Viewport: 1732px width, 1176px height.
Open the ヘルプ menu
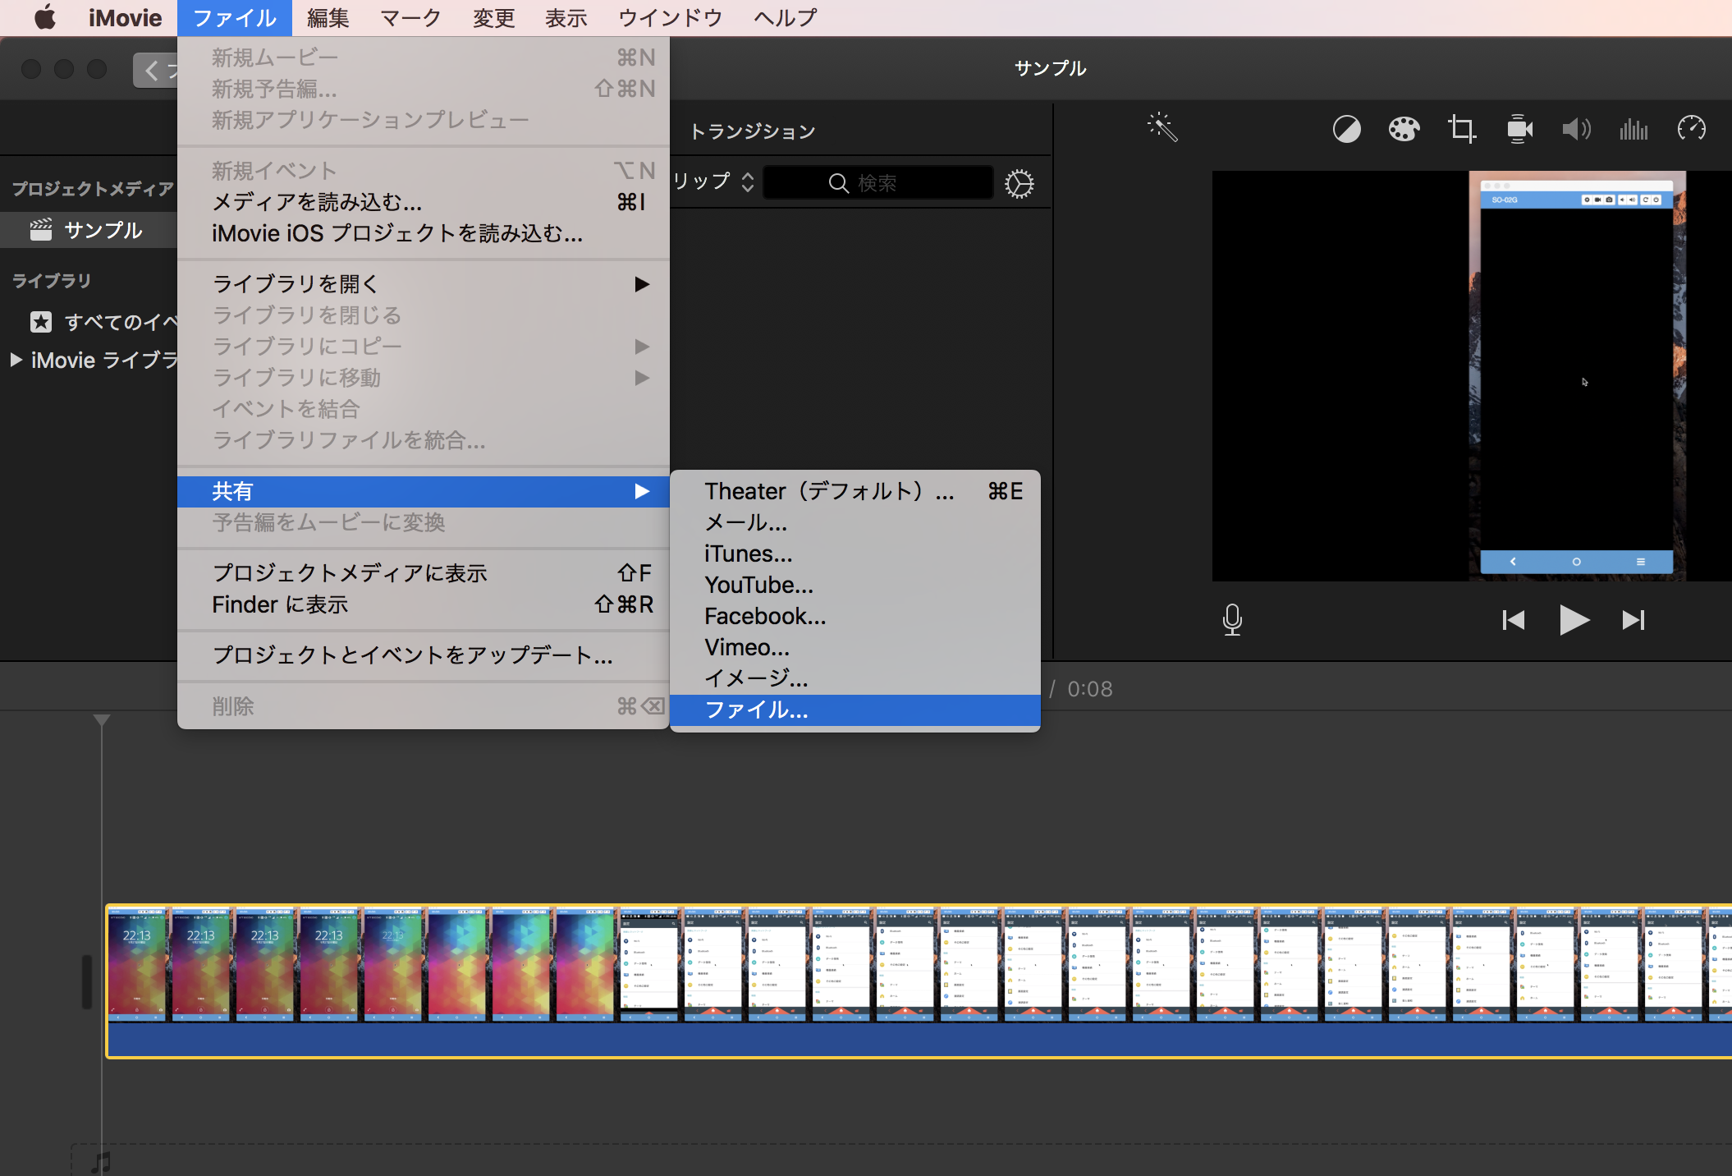pyautogui.click(x=785, y=17)
